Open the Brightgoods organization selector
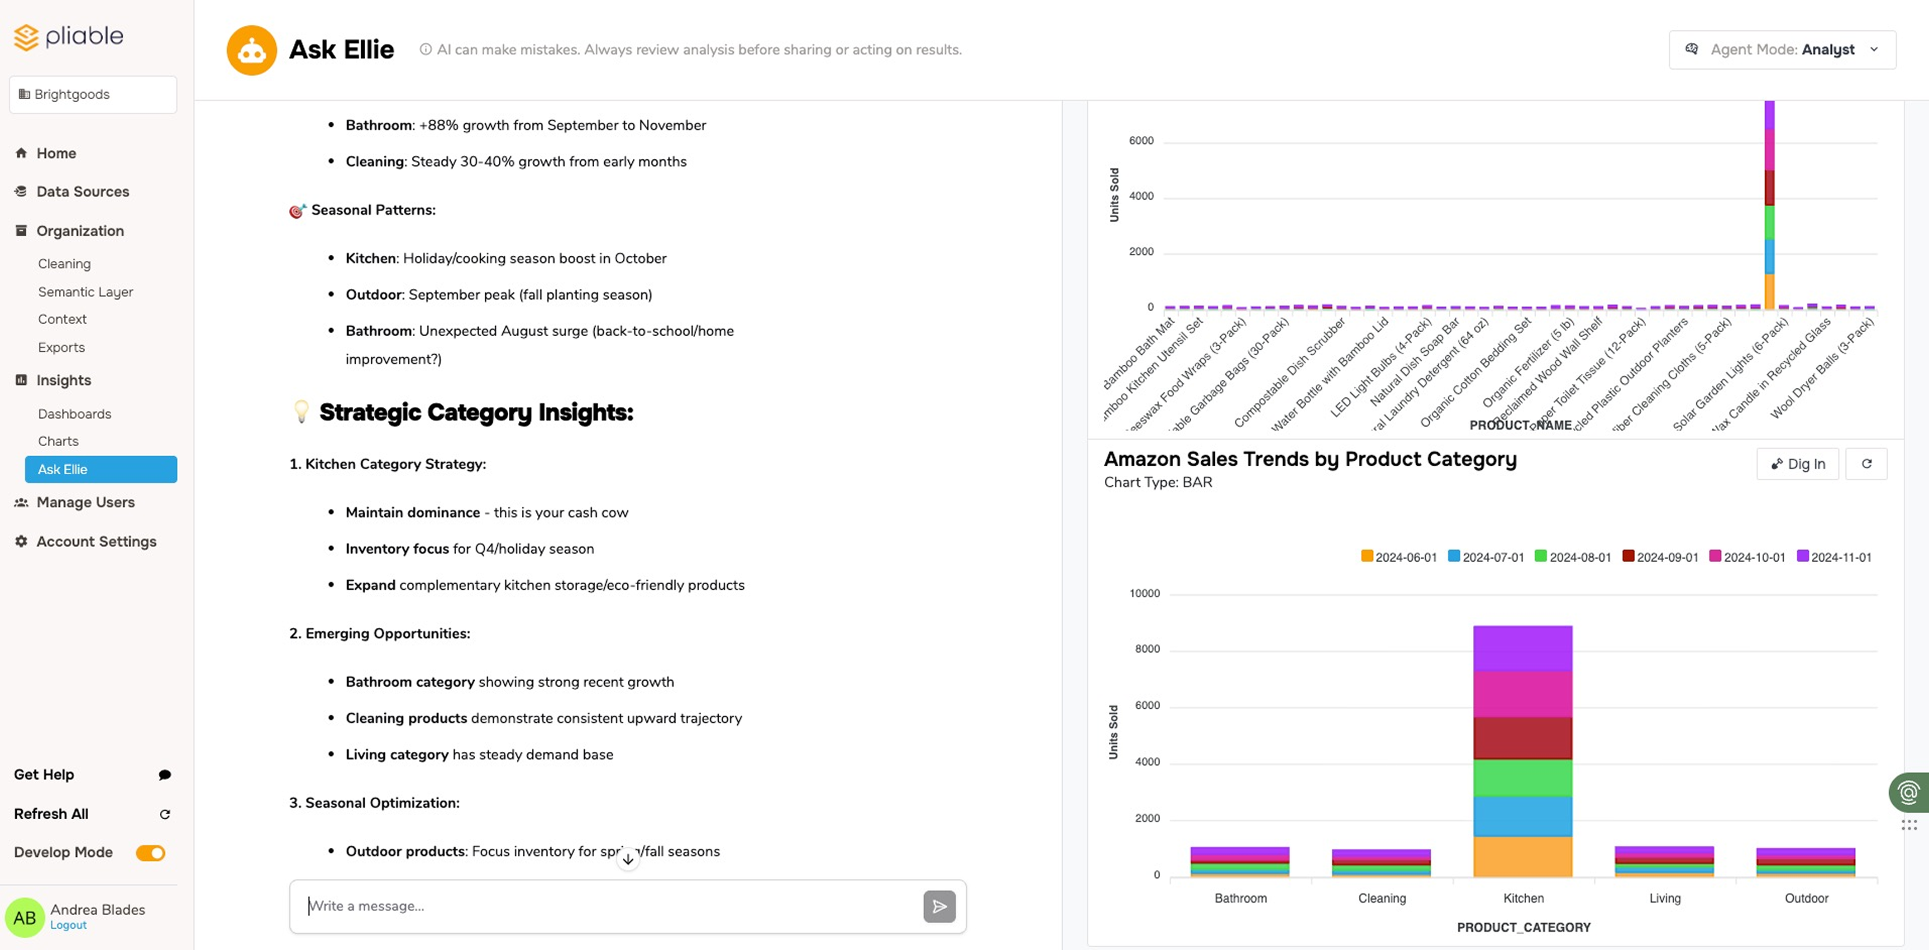Image resolution: width=1929 pixels, height=950 pixels. pyautogui.click(x=93, y=94)
